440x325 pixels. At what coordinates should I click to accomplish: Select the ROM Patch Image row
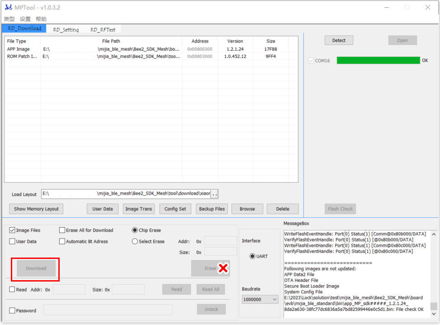[151, 57]
